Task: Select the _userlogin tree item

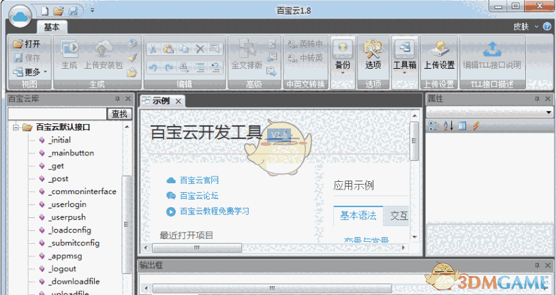Action: click(67, 204)
